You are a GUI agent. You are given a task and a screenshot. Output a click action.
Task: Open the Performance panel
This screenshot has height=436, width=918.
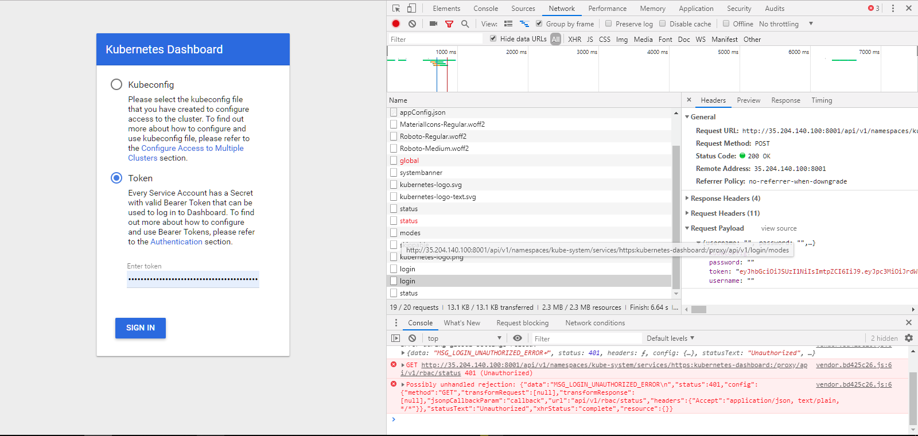608,8
